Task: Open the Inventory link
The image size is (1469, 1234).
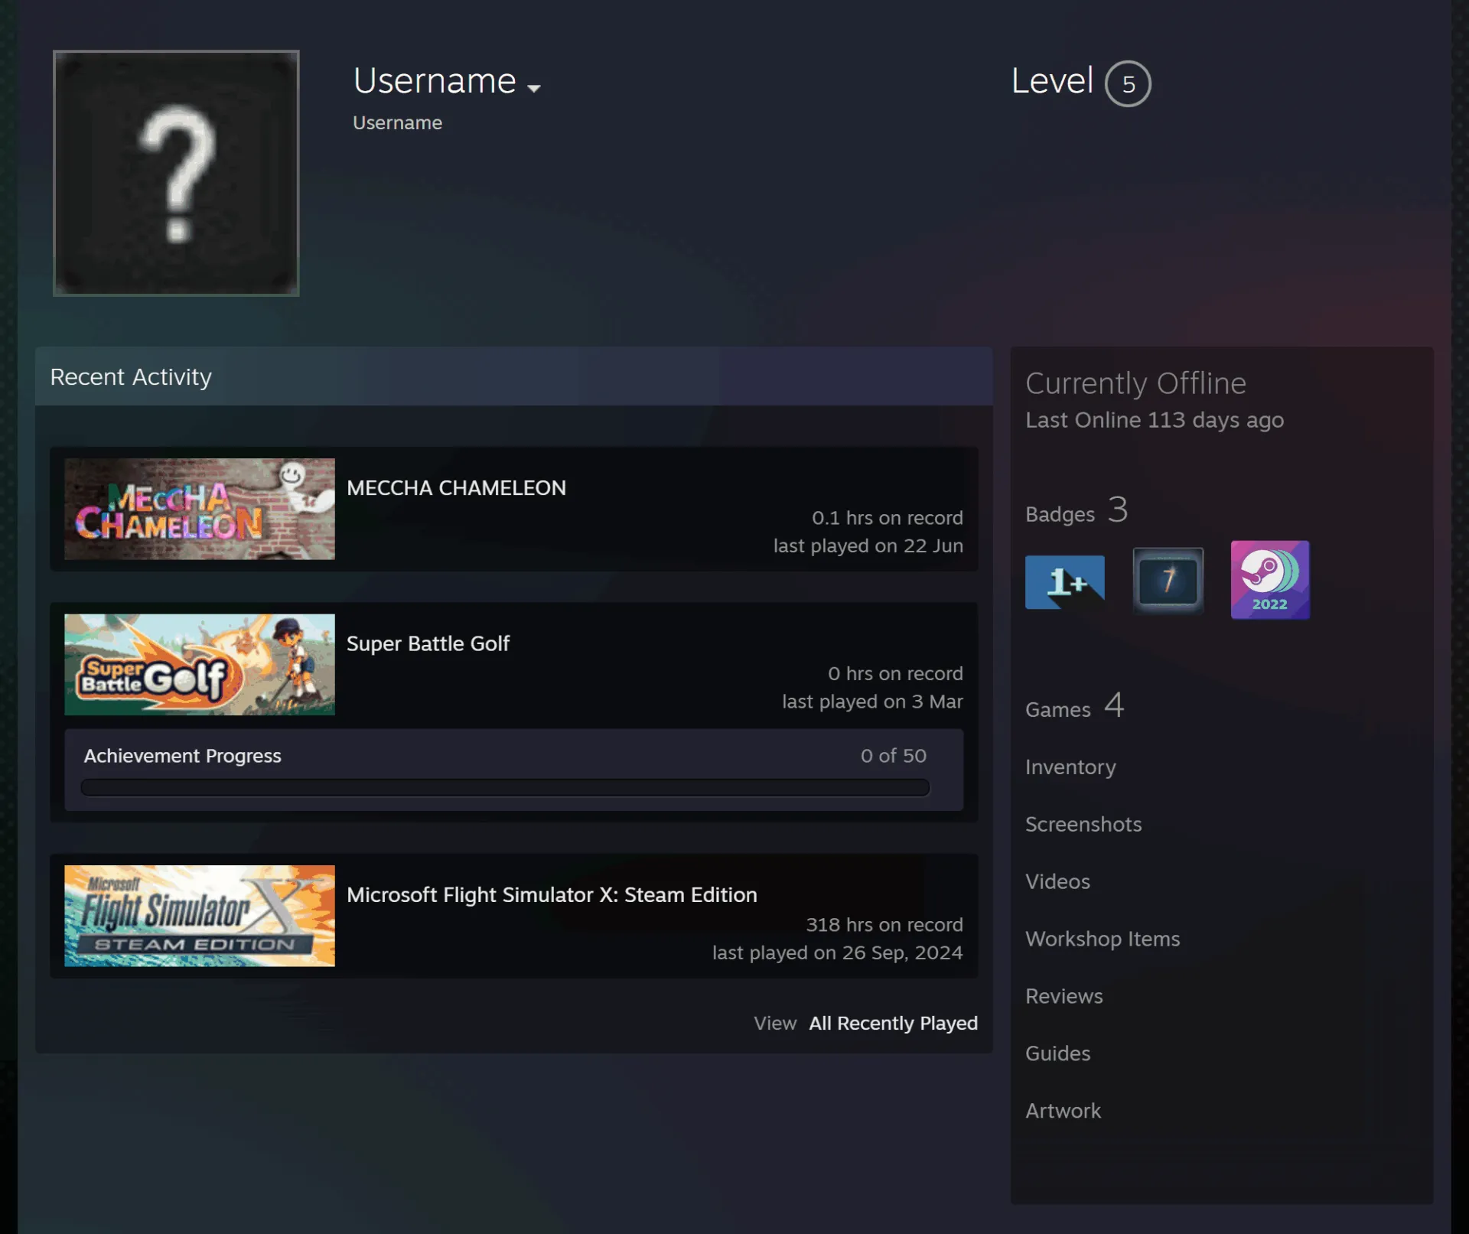Action: [x=1070, y=767]
